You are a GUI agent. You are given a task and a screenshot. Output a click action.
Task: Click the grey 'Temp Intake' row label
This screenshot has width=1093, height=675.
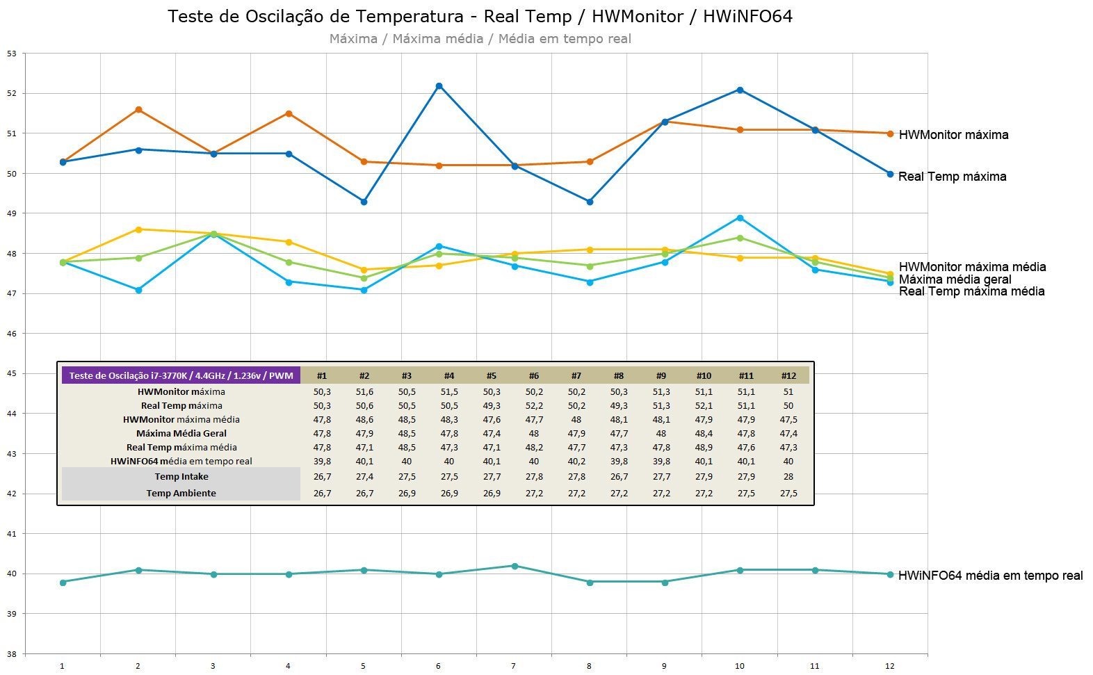(181, 476)
